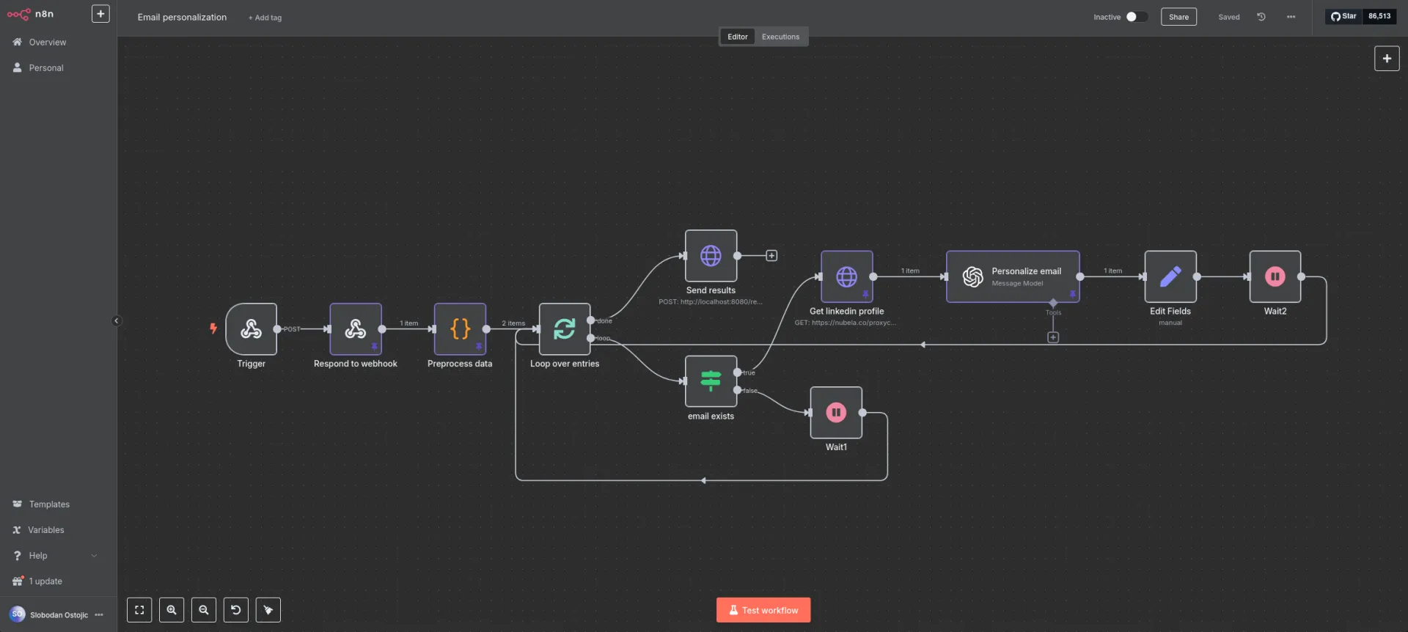Click the Test workflow button
Image resolution: width=1408 pixels, height=632 pixels.
click(763, 610)
